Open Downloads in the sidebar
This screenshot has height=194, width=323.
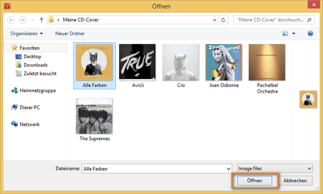coord(36,65)
